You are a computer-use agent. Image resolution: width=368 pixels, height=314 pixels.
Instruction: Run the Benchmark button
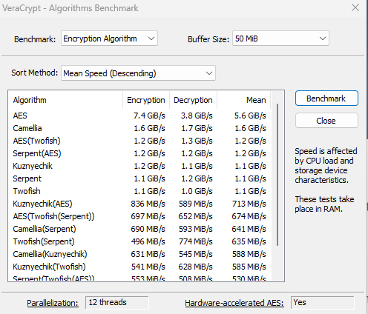326,98
